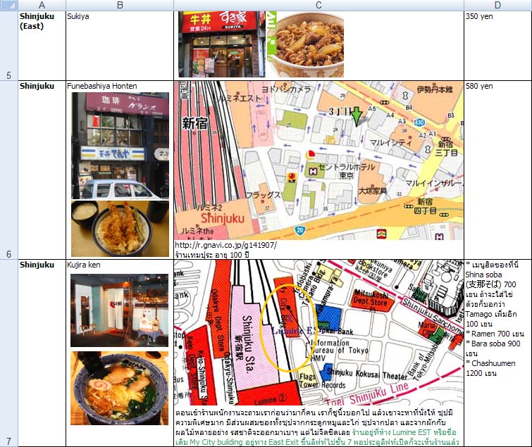
Task: Select row 6 header
Action: pyautogui.click(x=9, y=170)
